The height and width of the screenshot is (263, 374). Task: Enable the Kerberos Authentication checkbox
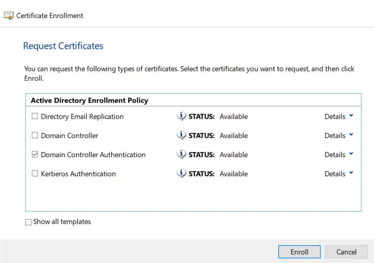click(x=35, y=173)
